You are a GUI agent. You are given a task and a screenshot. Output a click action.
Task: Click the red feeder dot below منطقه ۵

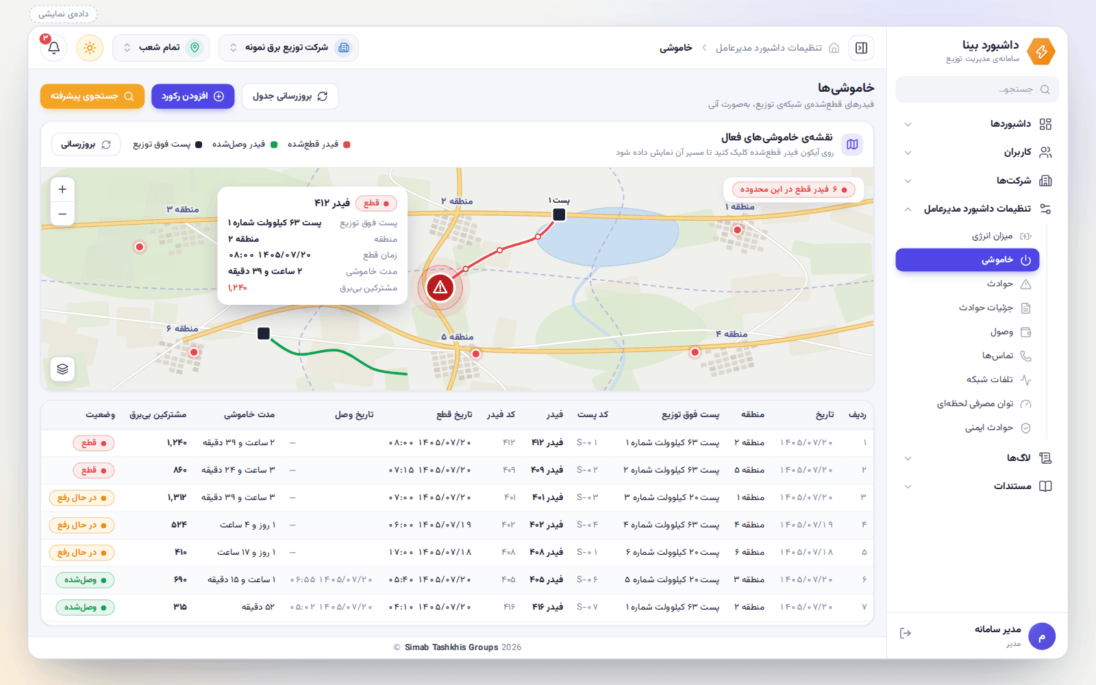pyautogui.click(x=476, y=353)
